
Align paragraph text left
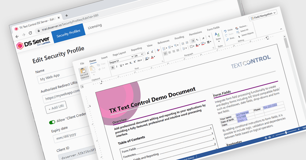tap(165, 53)
